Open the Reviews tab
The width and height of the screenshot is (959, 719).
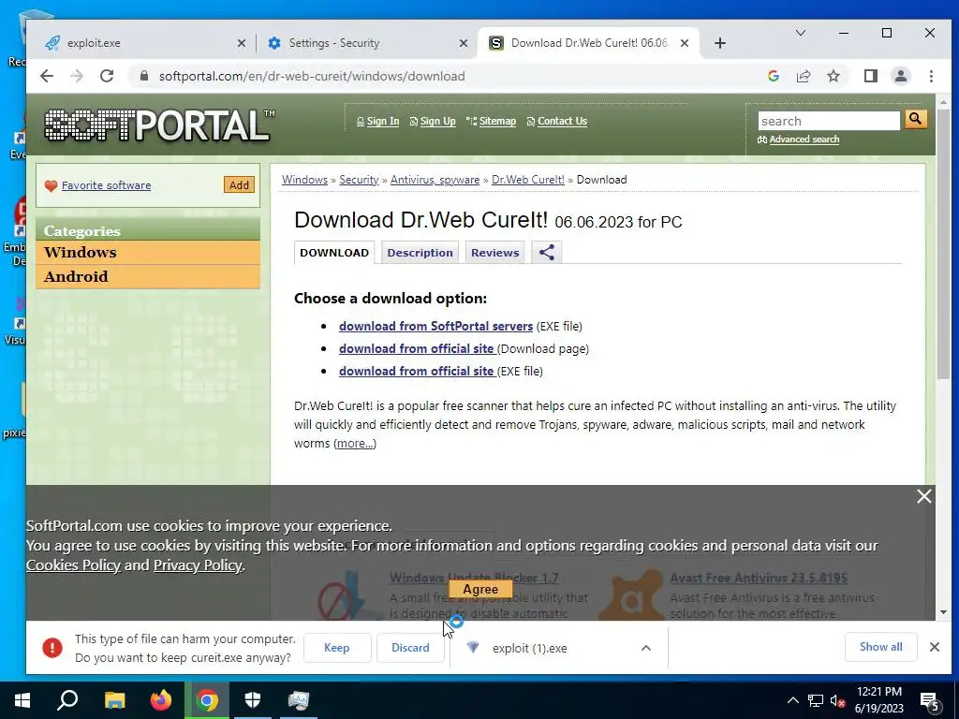494,253
